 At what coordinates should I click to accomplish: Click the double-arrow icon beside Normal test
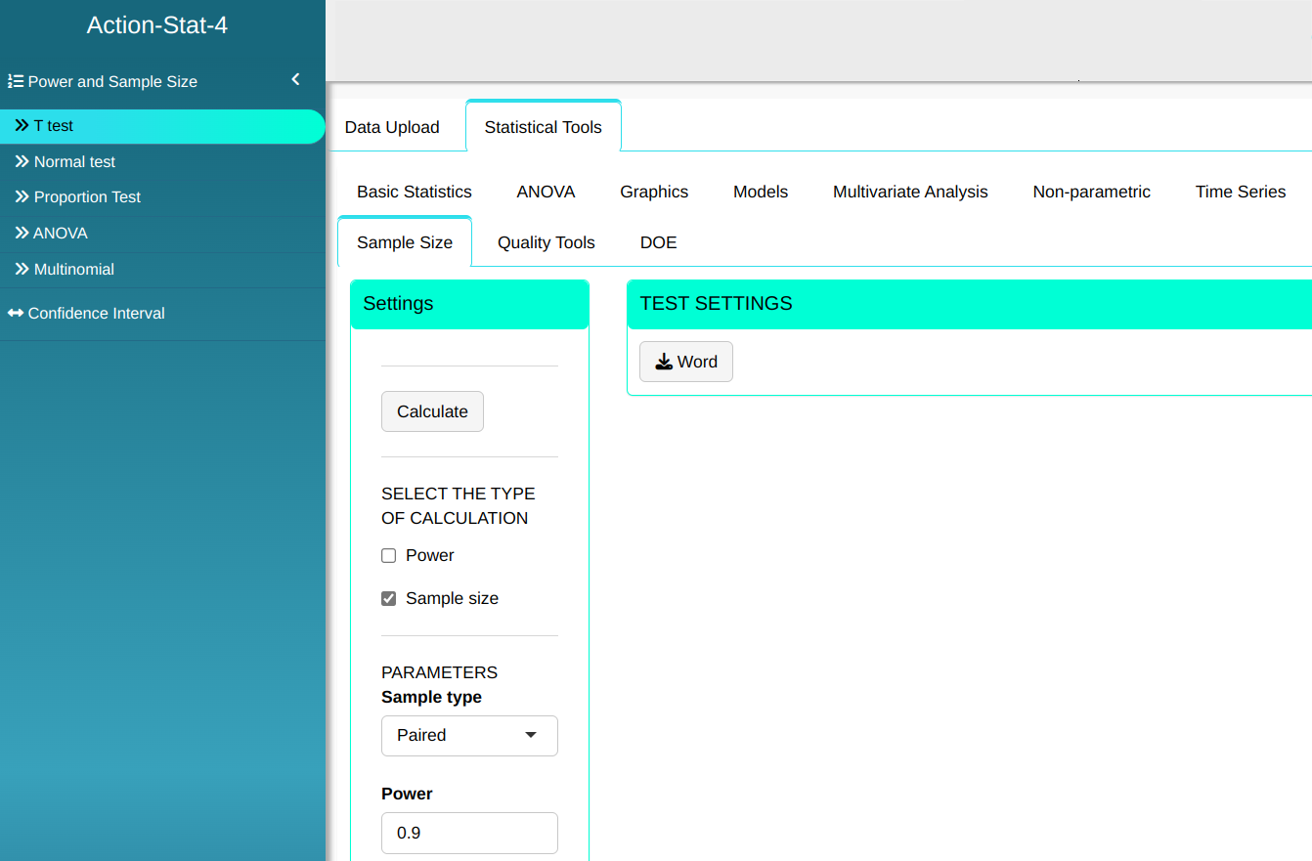22,161
